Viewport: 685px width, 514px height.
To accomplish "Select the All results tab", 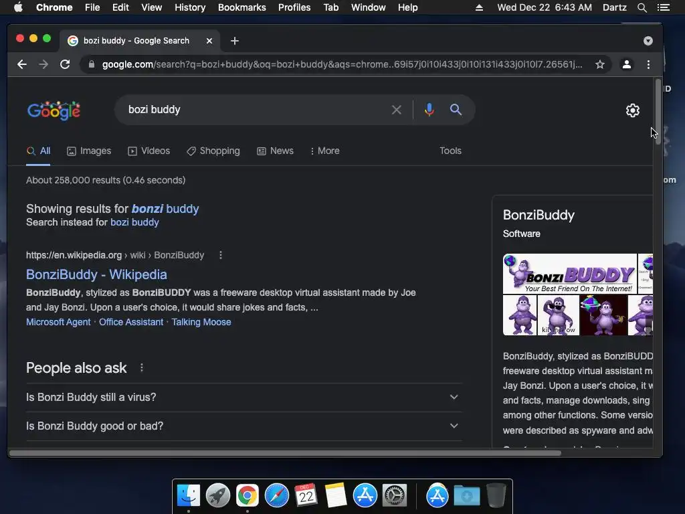I will point(38,151).
